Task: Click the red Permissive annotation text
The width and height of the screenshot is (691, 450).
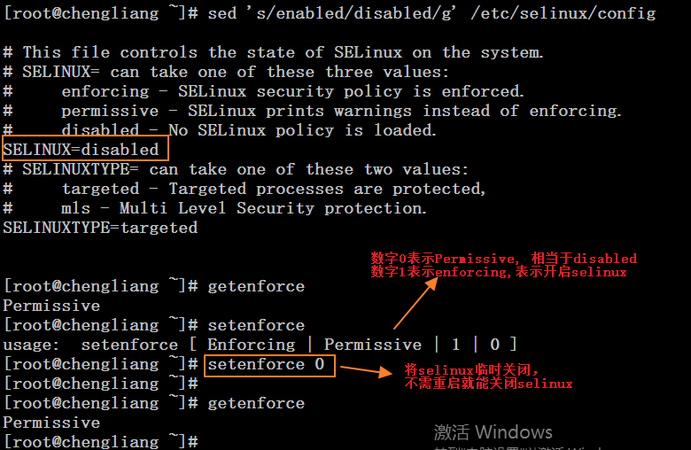Action: [504, 259]
